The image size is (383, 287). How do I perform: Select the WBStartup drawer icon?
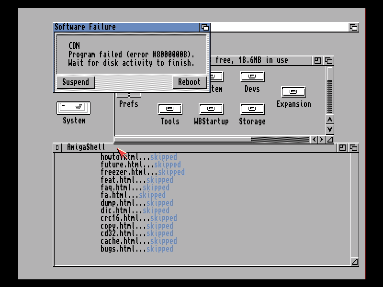pos(211,109)
